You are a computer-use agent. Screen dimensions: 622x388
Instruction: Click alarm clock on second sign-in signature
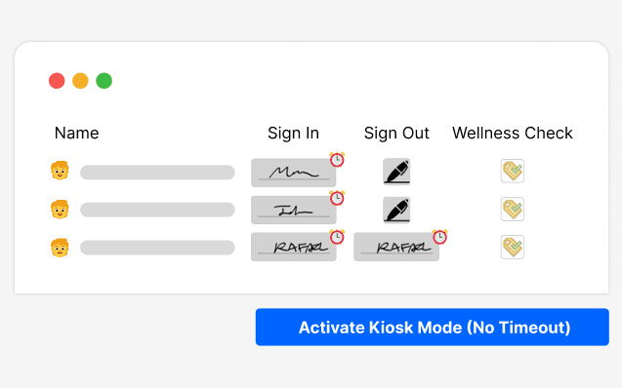click(x=337, y=198)
